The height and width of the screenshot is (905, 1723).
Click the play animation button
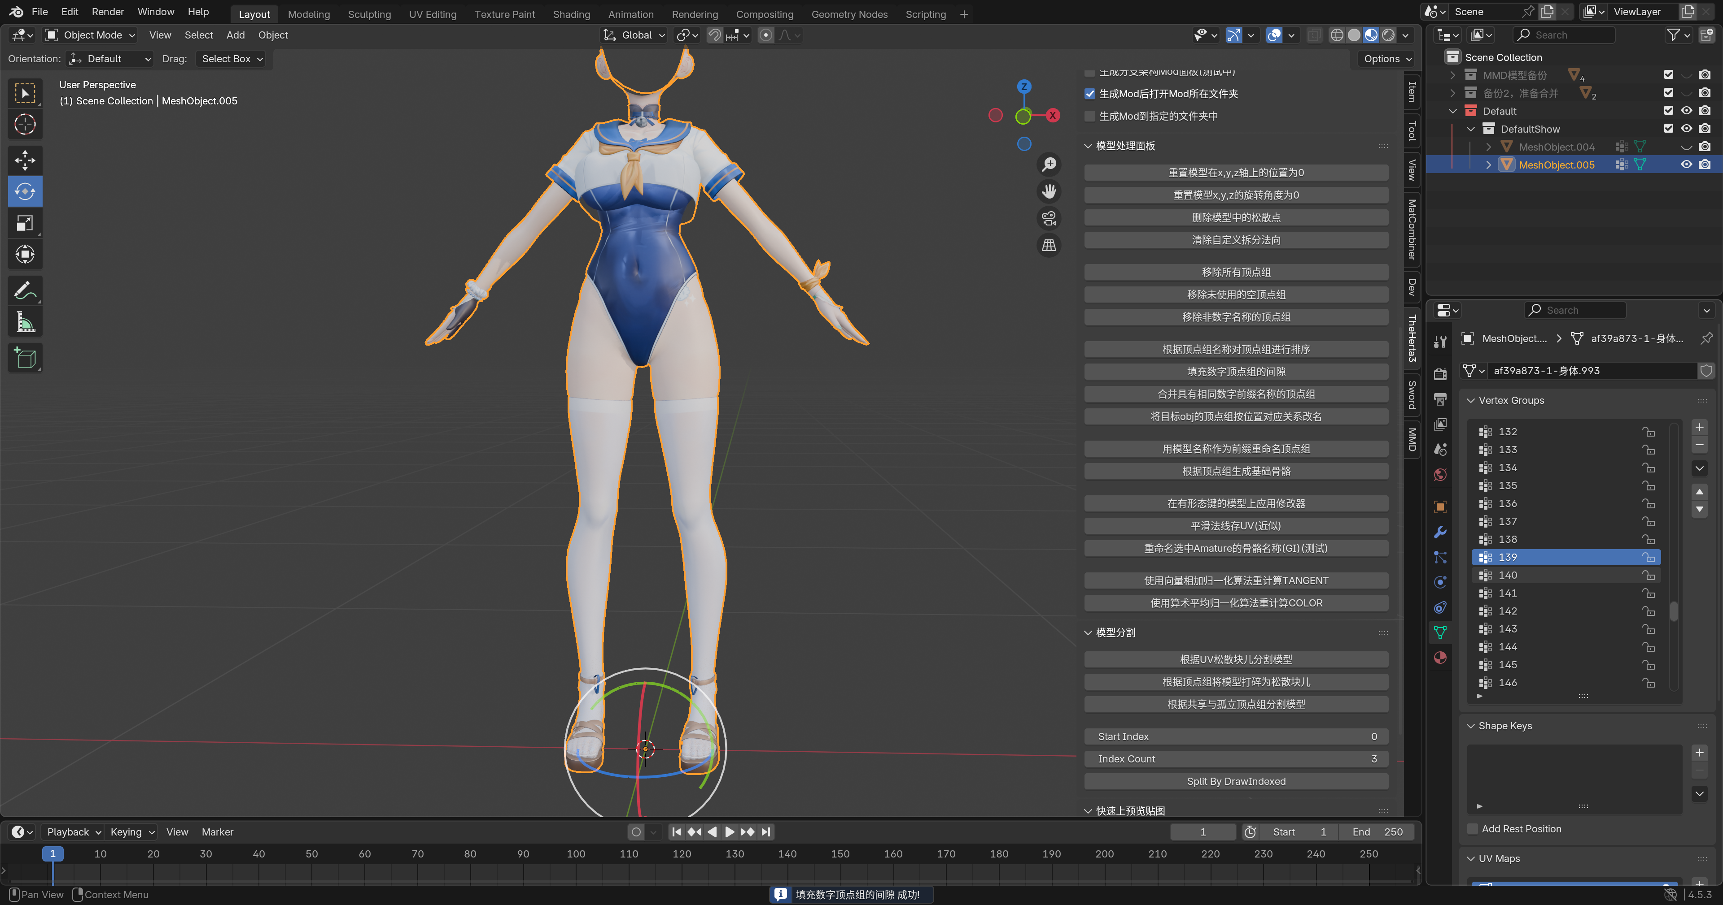(x=730, y=831)
